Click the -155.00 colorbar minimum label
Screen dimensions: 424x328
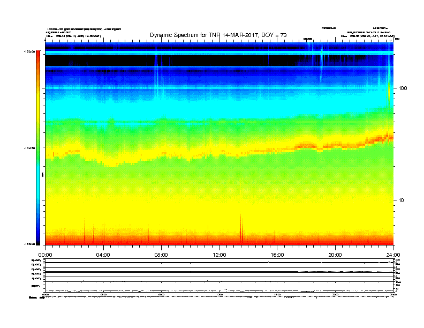click(29, 244)
